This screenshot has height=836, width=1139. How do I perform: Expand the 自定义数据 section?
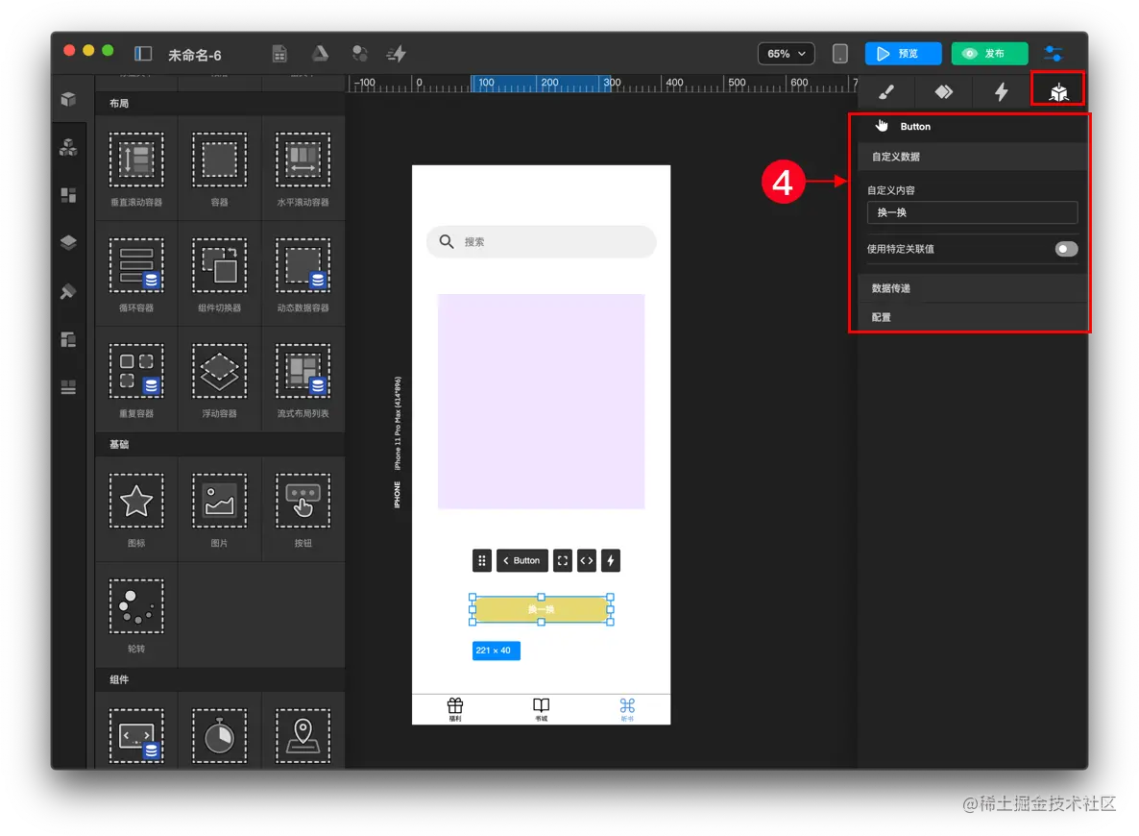972,157
